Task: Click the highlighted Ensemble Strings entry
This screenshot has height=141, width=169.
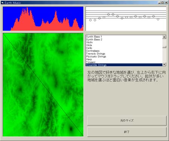Action: point(124,65)
